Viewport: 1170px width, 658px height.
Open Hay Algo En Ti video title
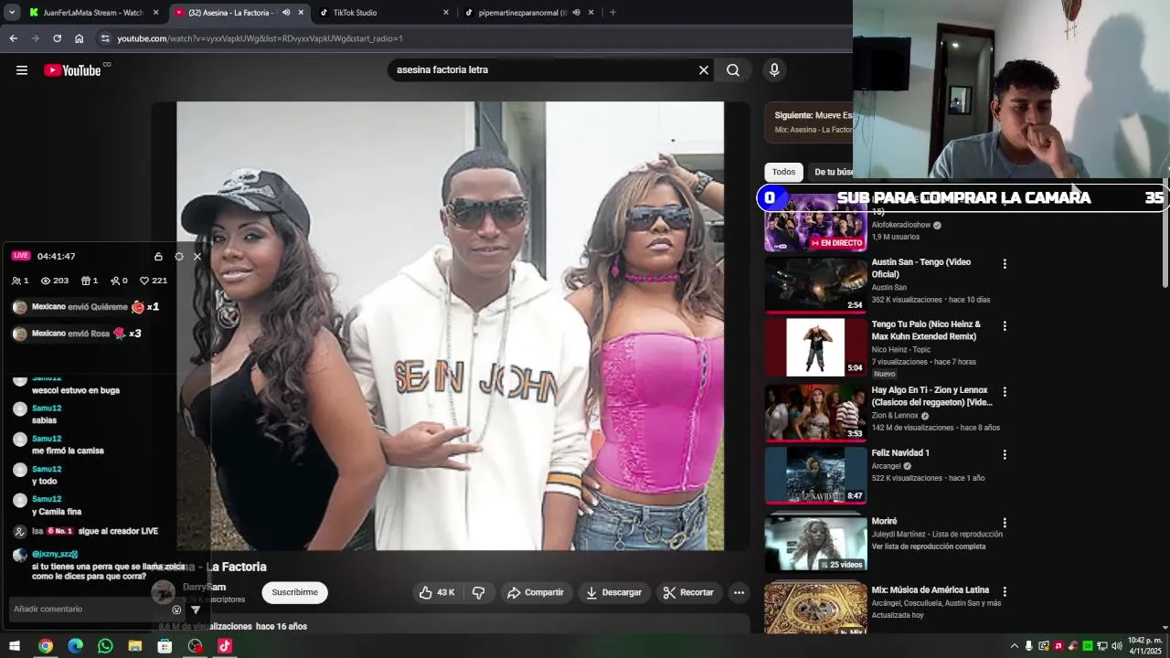tap(931, 396)
